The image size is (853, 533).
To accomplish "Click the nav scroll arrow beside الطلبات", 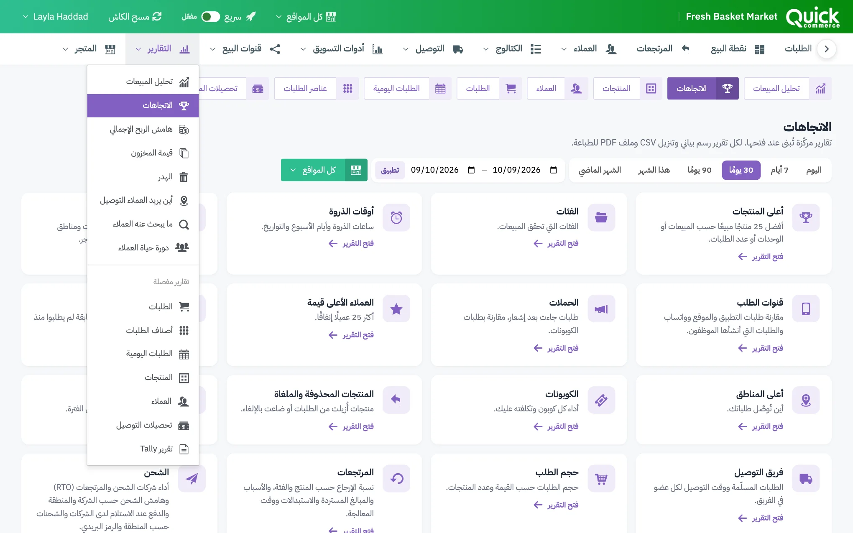I will [x=826, y=49].
